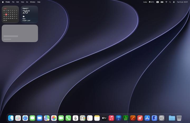The image size is (190, 123).
Task: Open the Photos app in the Dock
Action: pos(54,118)
